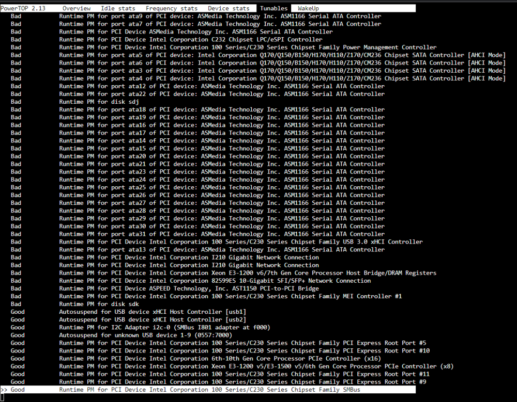517x402 pixels.
Task: Select Xeon E3-1200 v5 PCIe Controller (x8) row
Action: click(x=232, y=366)
